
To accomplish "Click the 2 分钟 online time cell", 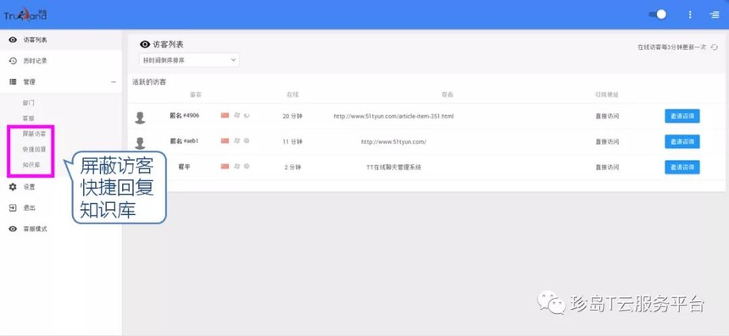I will point(292,168).
